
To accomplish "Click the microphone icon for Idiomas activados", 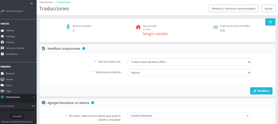I will coord(68,27).
